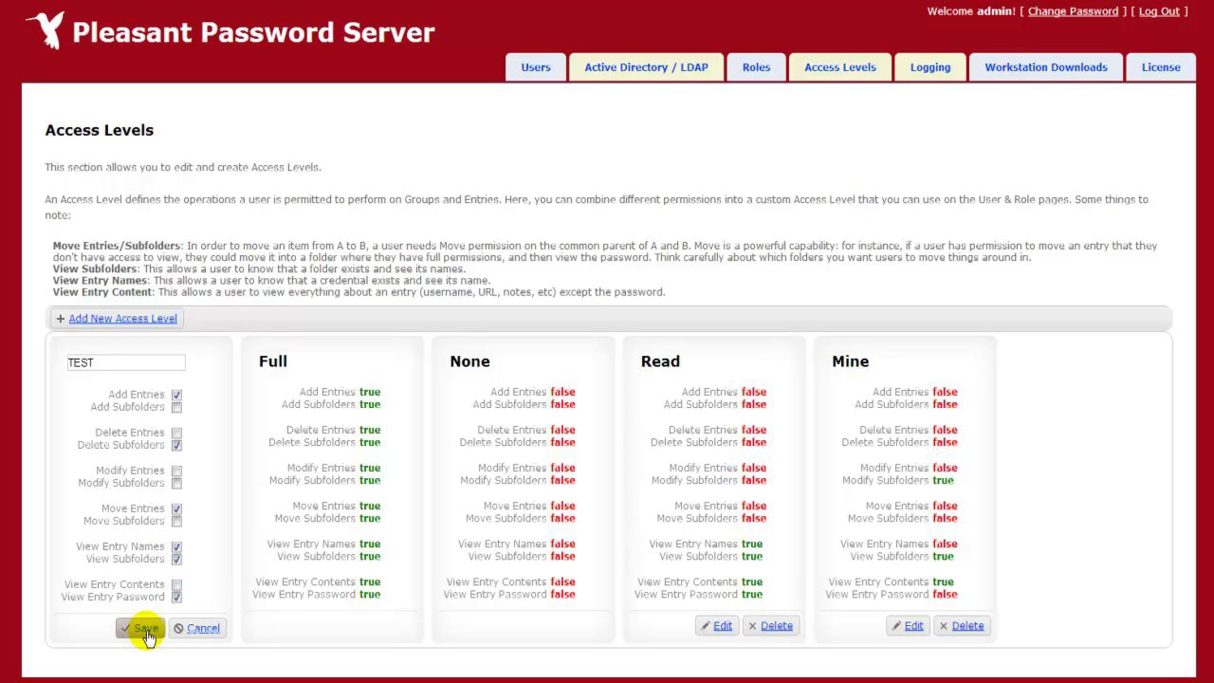
Task: Click the Pleasant Password Server bird logo
Action: pos(47,30)
